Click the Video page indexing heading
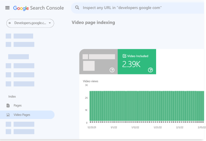This screenshot has height=141, width=206. [x=93, y=22]
